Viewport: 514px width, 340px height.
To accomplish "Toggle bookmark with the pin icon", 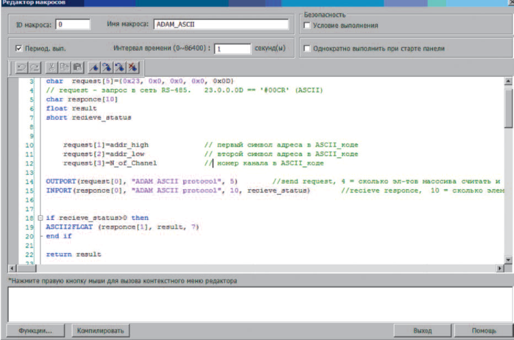I will tap(94, 68).
